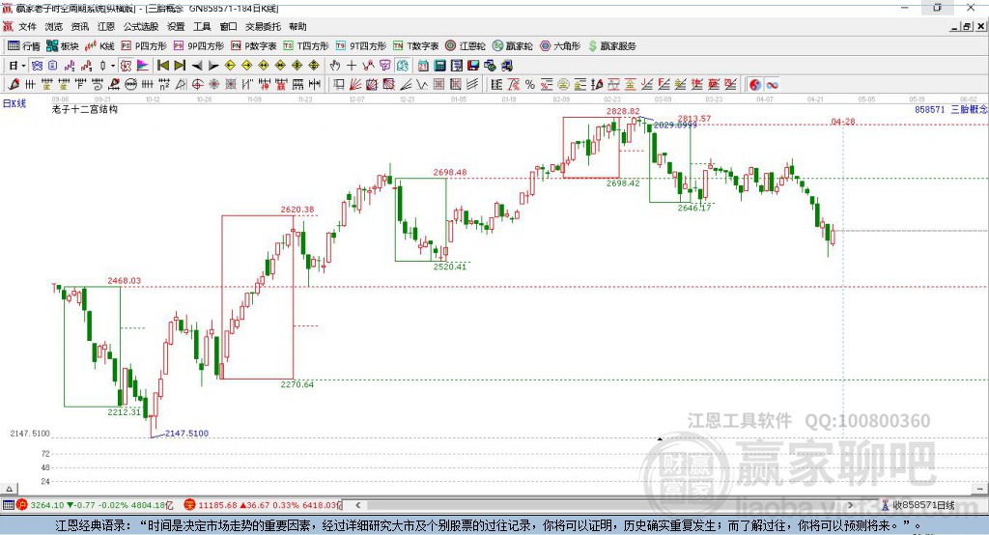Click the rightmost yellow diamond icon
989x535 pixels.
point(314,66)
